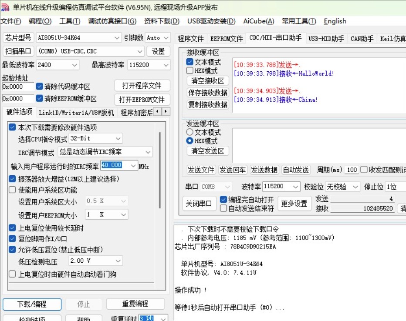
Task: Select 文本模式 radio in send buffer
Action: tap(189, 132)
